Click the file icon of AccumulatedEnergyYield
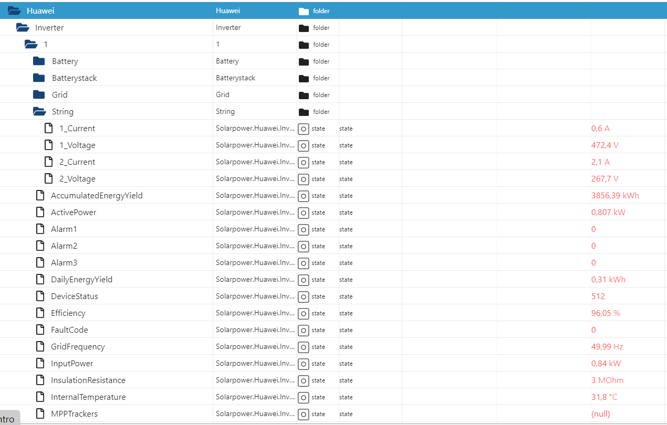Image resolution: width=667 pixels, height=425 pixels. tap(40, 195)
